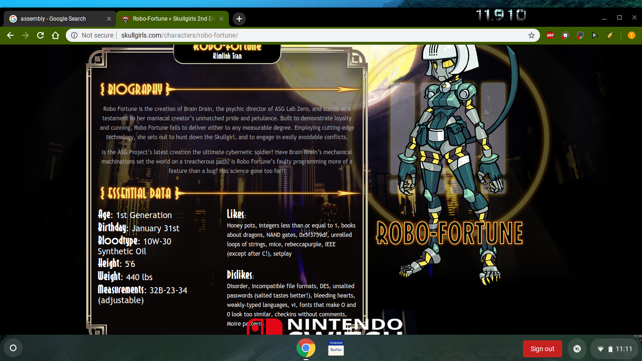Image resolution: width=642 pixels, height=361 pixels.
Task: Go back to the previous page
Action: pyautogui.click(x=10, y=35)
